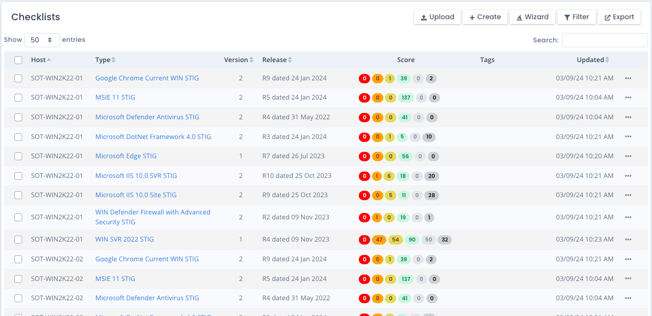Click green score badge showing 56
652x316 pixels.
[x=406, y=156]
